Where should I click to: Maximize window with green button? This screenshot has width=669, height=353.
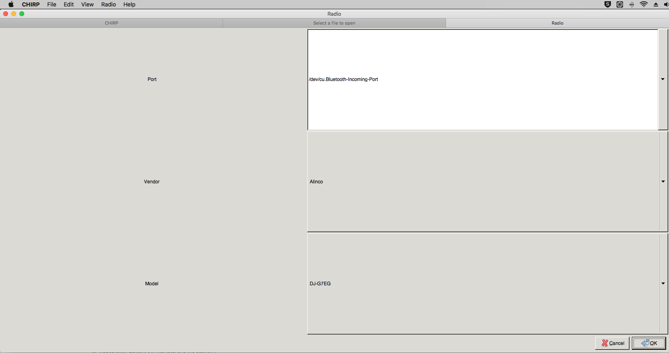(22, 14)
